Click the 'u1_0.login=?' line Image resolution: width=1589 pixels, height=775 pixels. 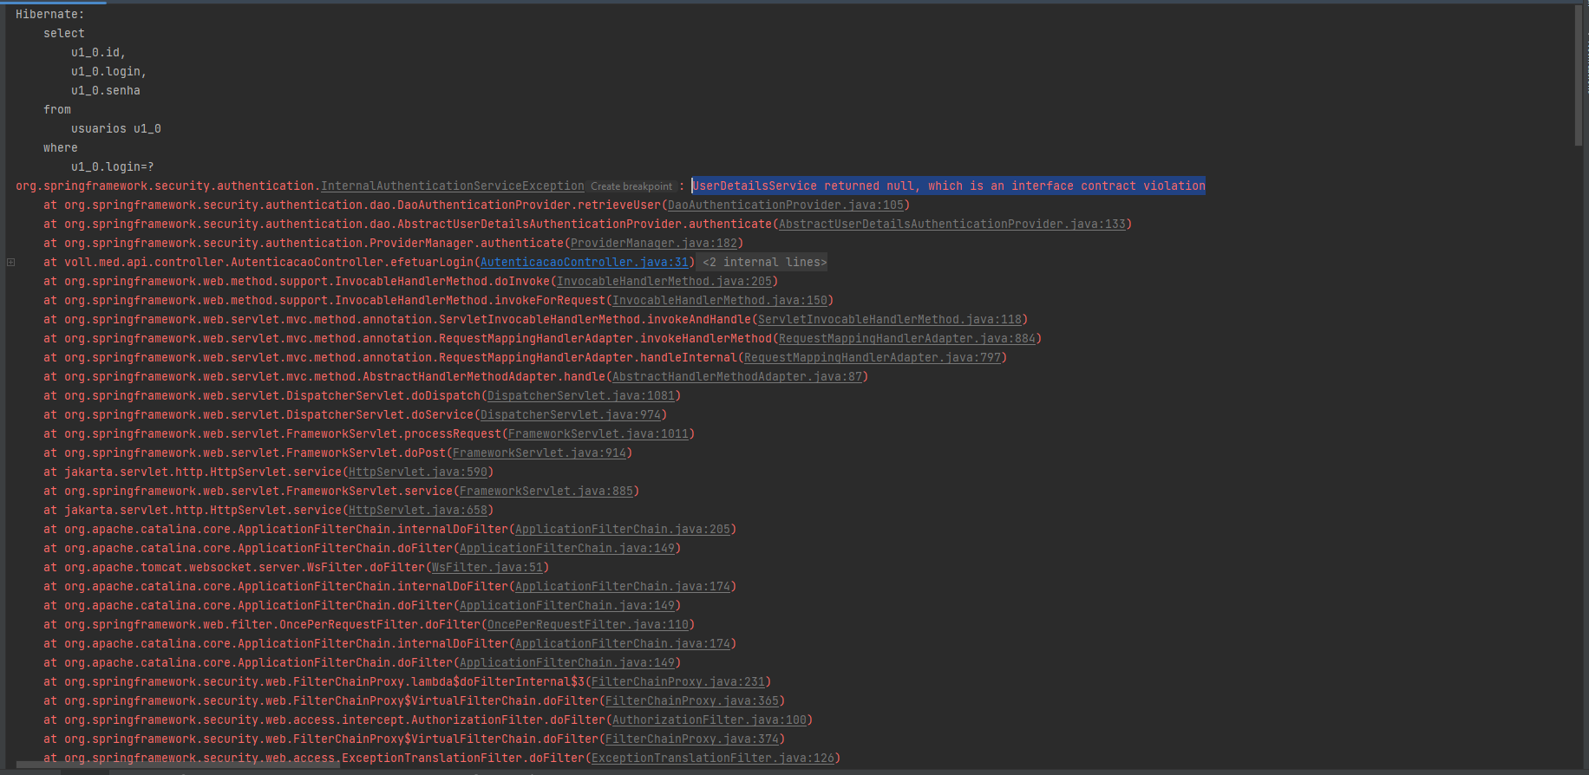coord(113,166)
